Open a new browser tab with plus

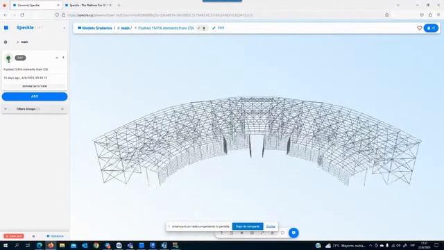pos(119,5)
